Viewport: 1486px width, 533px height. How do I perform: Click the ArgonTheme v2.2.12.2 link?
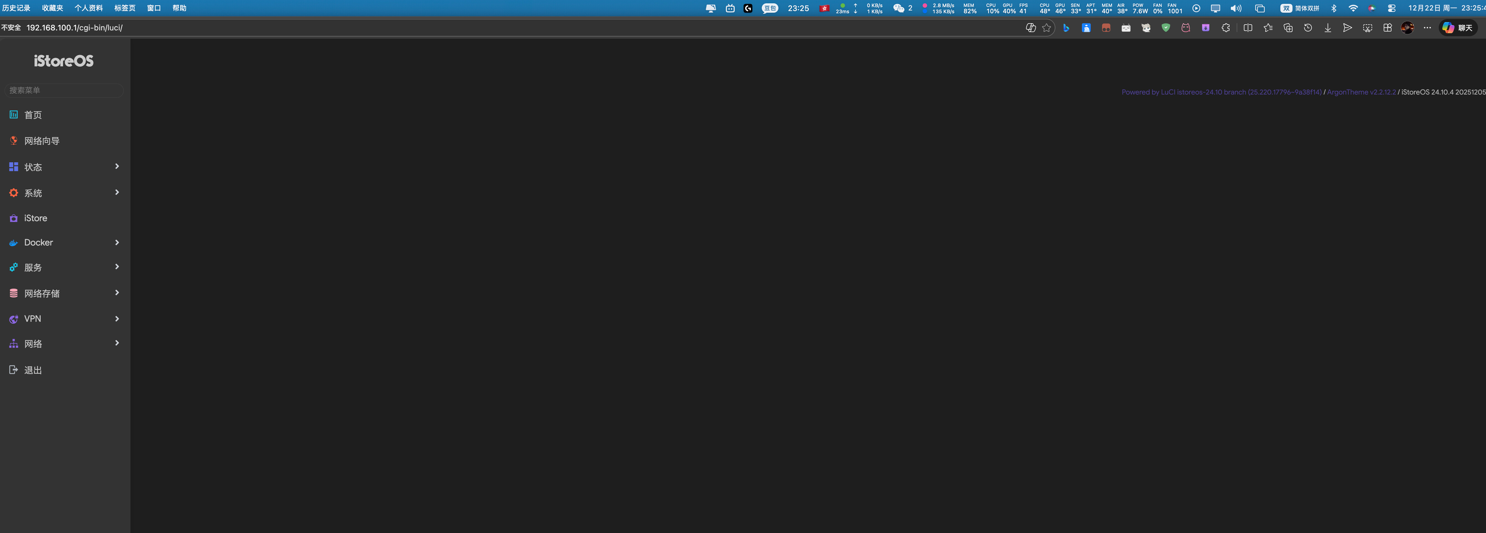(1361, 92)
